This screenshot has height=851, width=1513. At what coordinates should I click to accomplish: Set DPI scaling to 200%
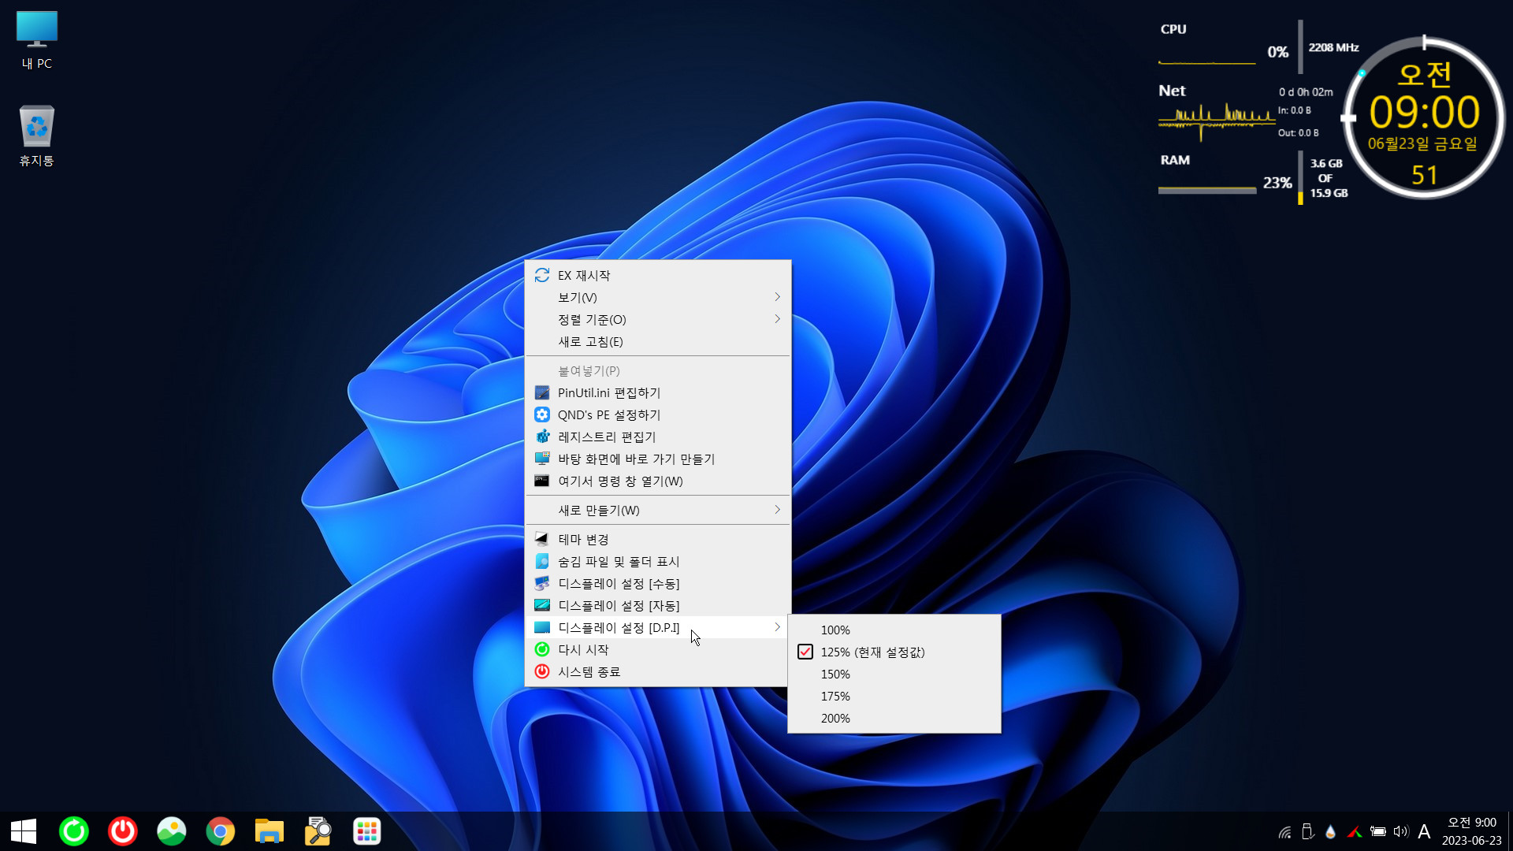tap(894, 719)
